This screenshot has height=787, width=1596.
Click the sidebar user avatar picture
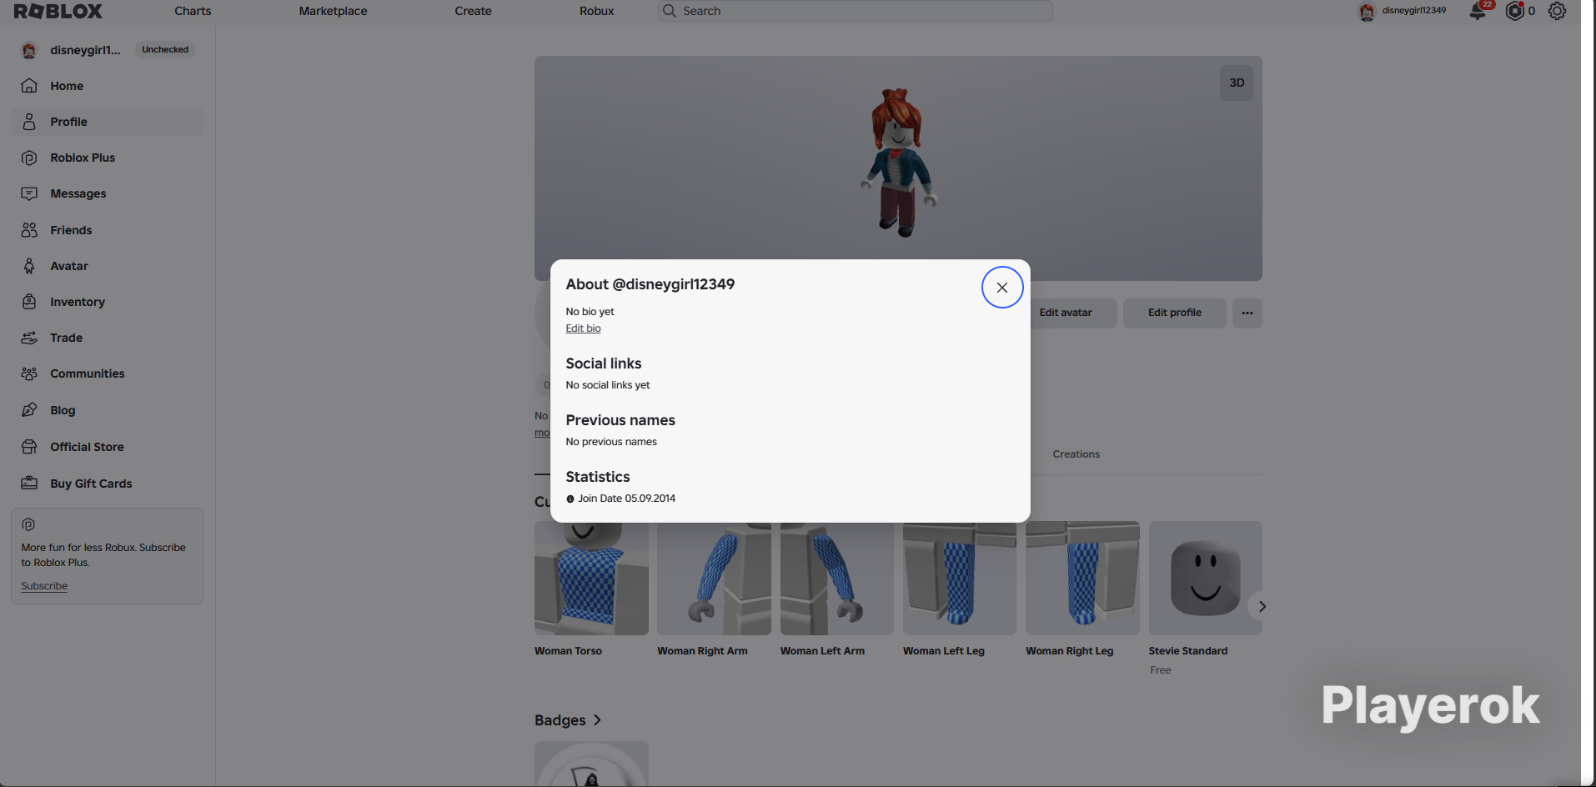29,50
